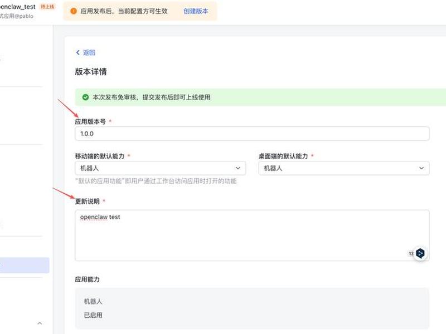Click the hint text about 默认的应用功能
446x334 pixels.
click(x=156, y=181)
